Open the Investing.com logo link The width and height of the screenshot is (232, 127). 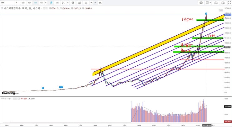11,93
